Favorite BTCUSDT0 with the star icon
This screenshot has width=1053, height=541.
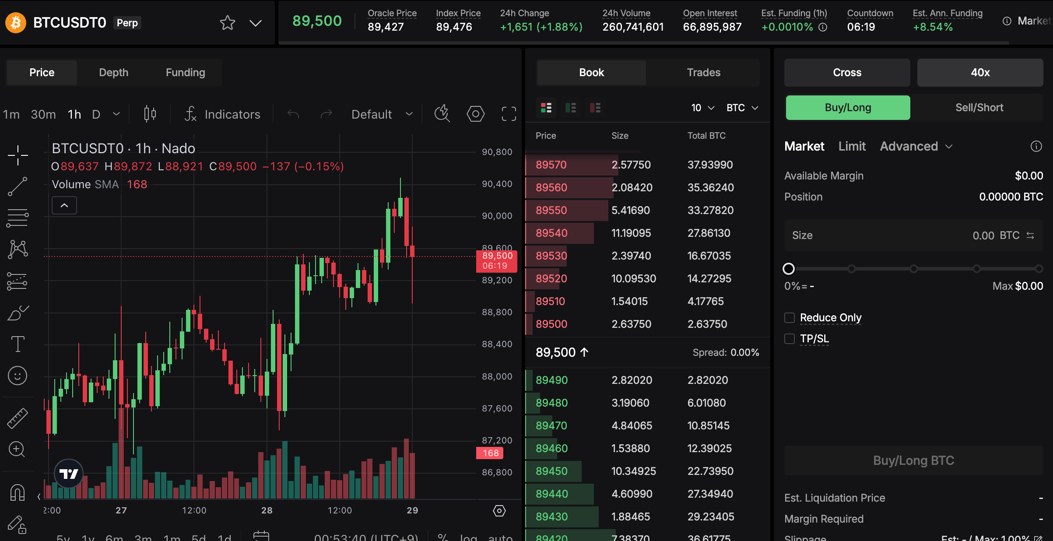tap(228, 23)
